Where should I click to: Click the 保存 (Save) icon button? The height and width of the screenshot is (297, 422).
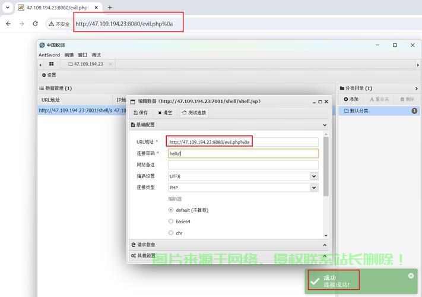[x=141, y=113]
